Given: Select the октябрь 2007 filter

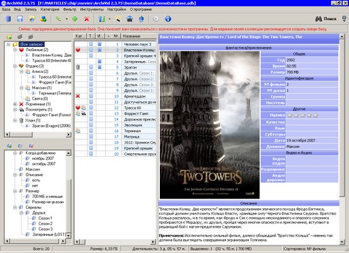Looking at the screenshot, I should 44,164.
